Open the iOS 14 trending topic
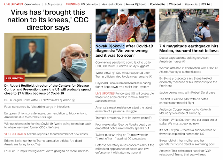 pos(206,5)
